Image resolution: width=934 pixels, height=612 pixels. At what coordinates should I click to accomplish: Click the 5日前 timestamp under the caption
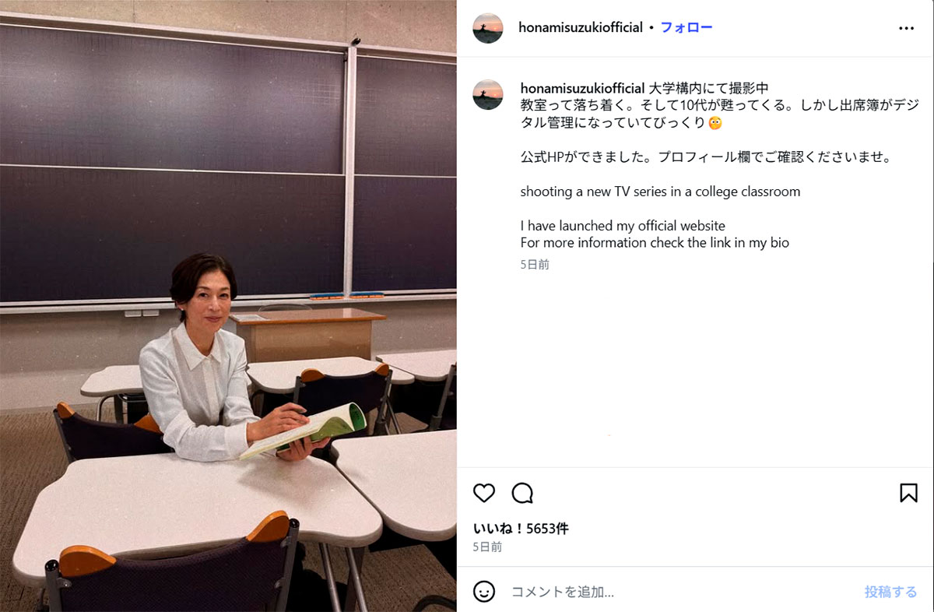point(535,265)
